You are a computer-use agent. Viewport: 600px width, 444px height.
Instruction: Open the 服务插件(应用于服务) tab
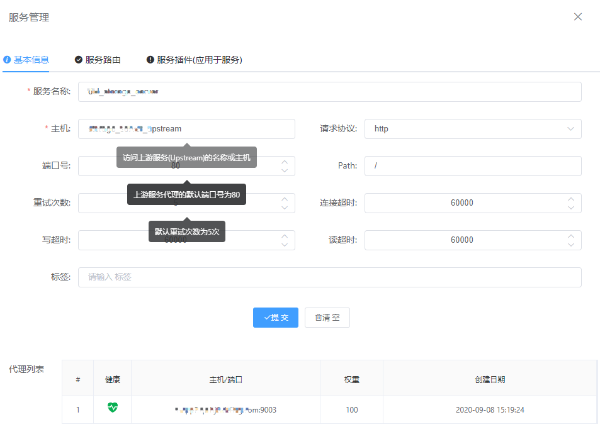point(195,60)
